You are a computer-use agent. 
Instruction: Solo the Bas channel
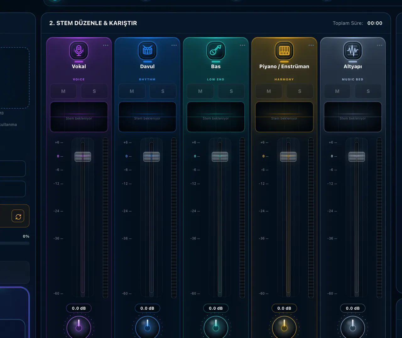click(x=231, y=91)
